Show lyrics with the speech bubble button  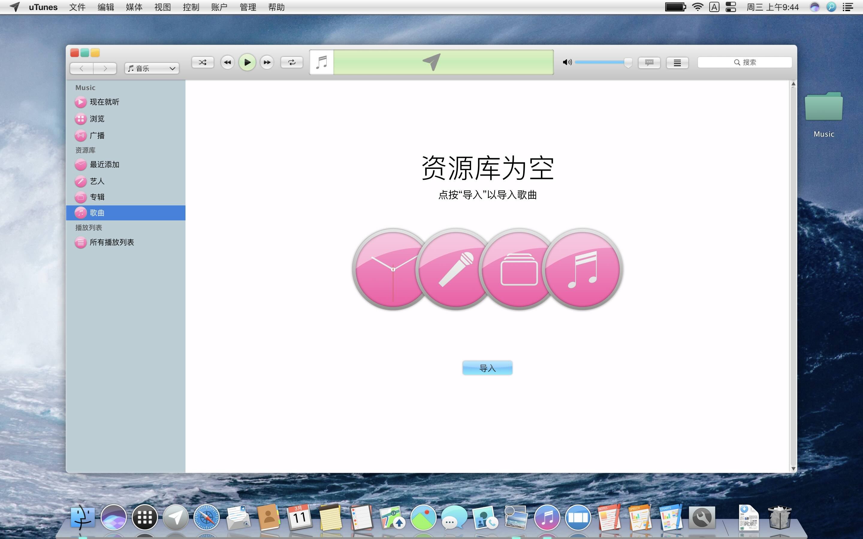pos(649,63)
